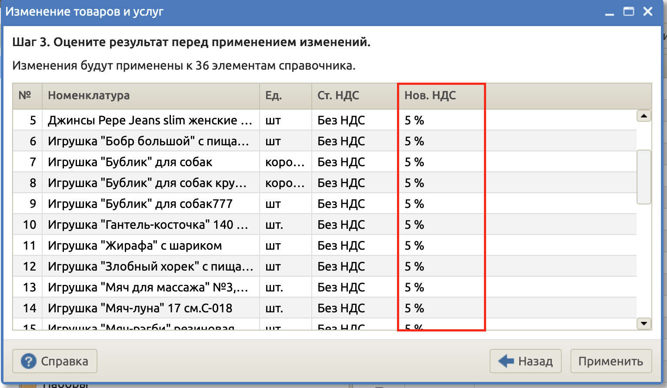Click the Справка help button
The height and width of the screenshot is (388, 667).
point(55,361)
